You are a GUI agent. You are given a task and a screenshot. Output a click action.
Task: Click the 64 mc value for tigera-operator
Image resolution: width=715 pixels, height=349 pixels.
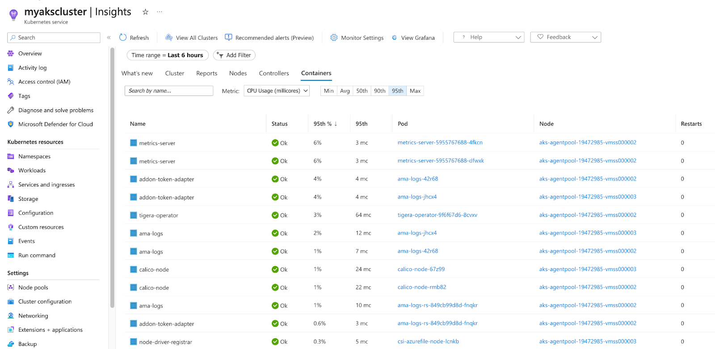coord(363,215)
